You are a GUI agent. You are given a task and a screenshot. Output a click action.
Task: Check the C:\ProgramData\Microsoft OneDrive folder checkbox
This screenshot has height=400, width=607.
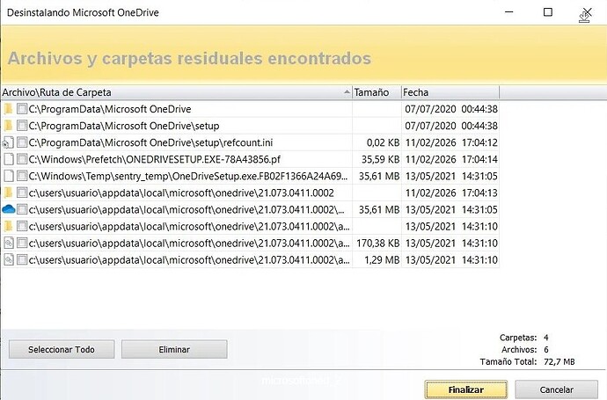point(22,109)
